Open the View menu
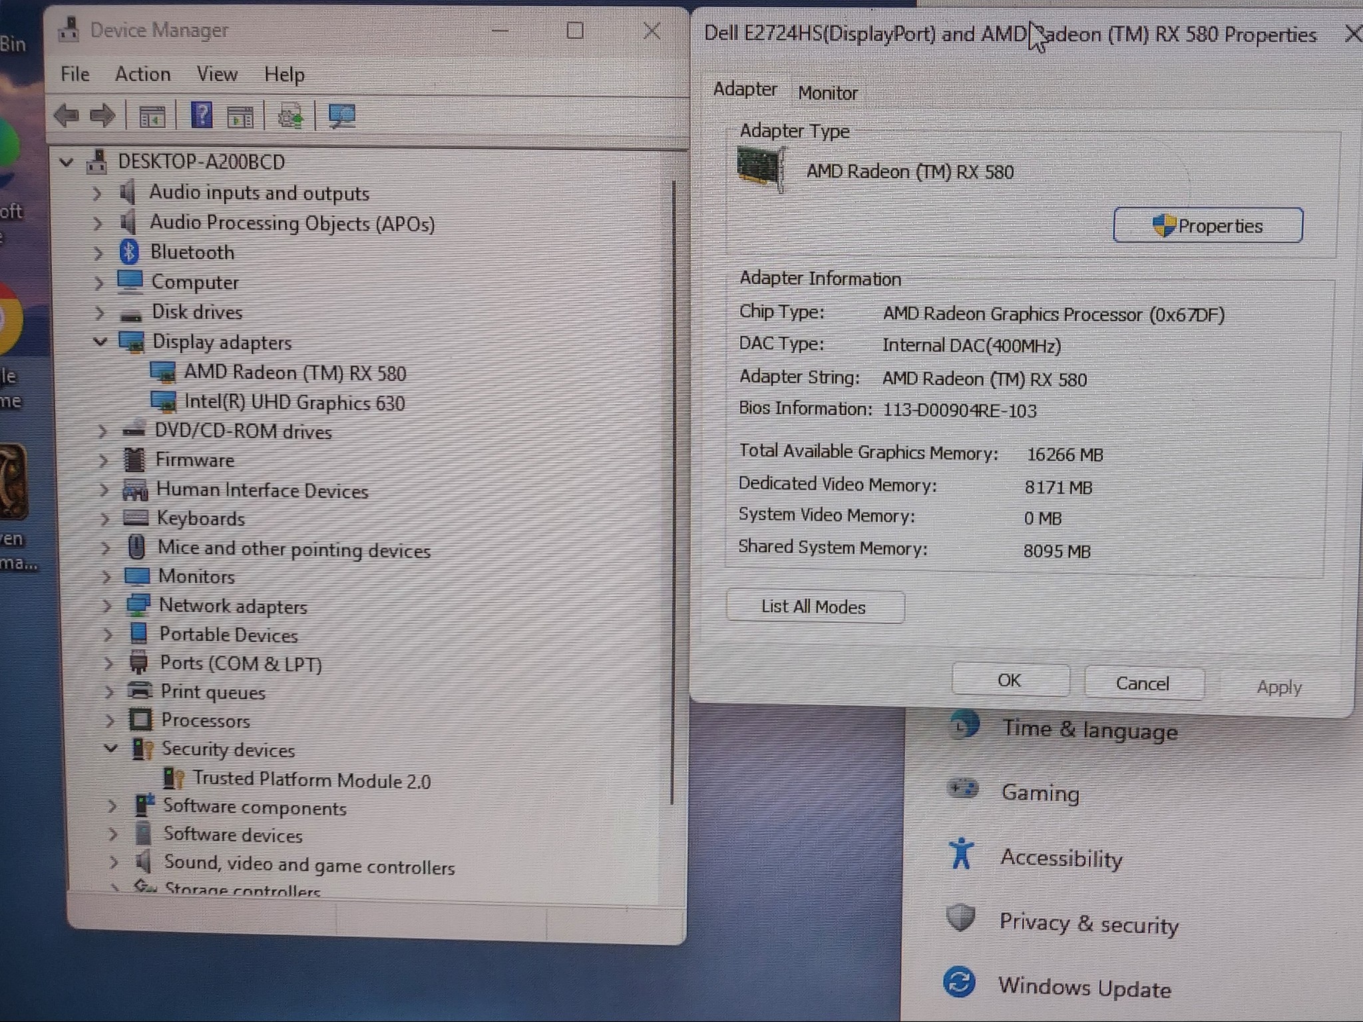1363x1022 pixels. tap(217, 74)
